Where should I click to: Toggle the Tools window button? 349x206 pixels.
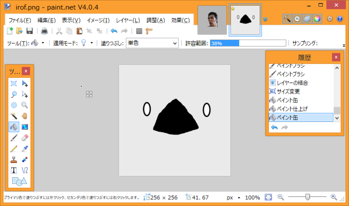pyautogui.click(x=287, y=19)
